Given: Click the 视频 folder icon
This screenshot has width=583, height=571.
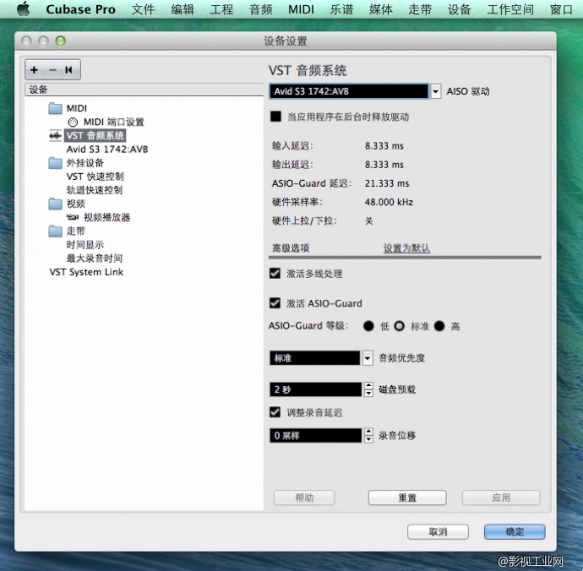Looking at the screenshot, I should tap(56, 204).
